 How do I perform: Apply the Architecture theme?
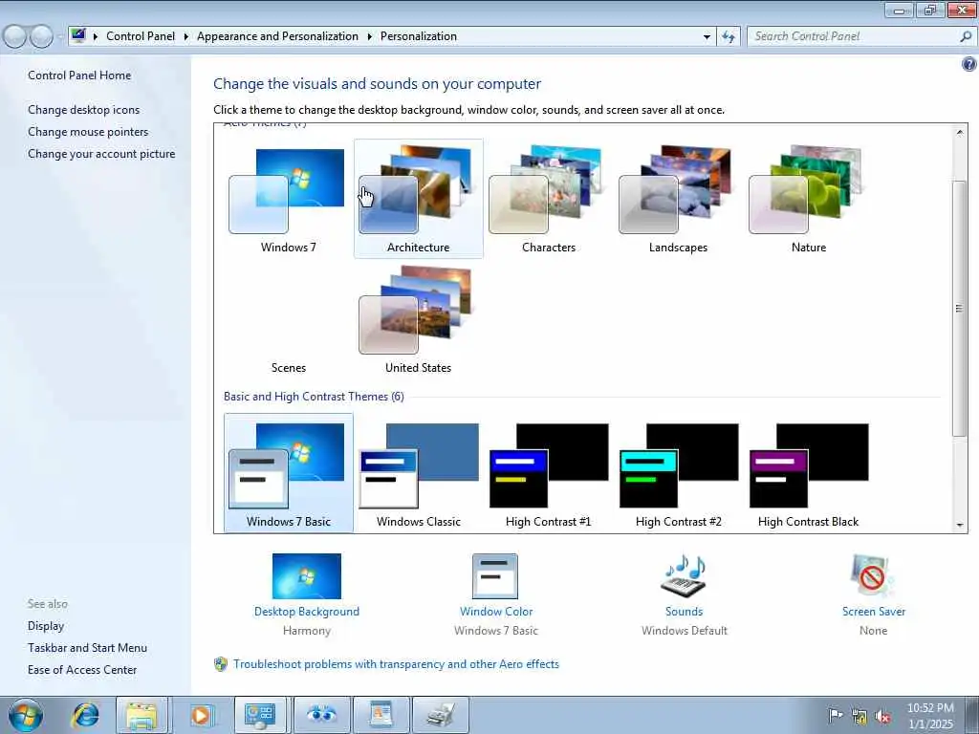tap(418, 199)
